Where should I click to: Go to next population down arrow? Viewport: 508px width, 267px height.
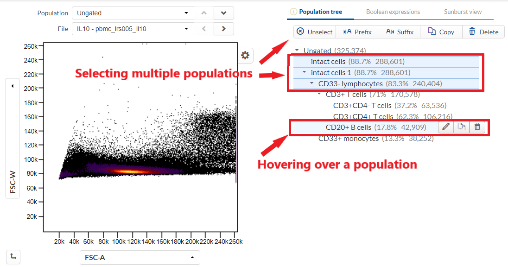click(x=223, y=13)
